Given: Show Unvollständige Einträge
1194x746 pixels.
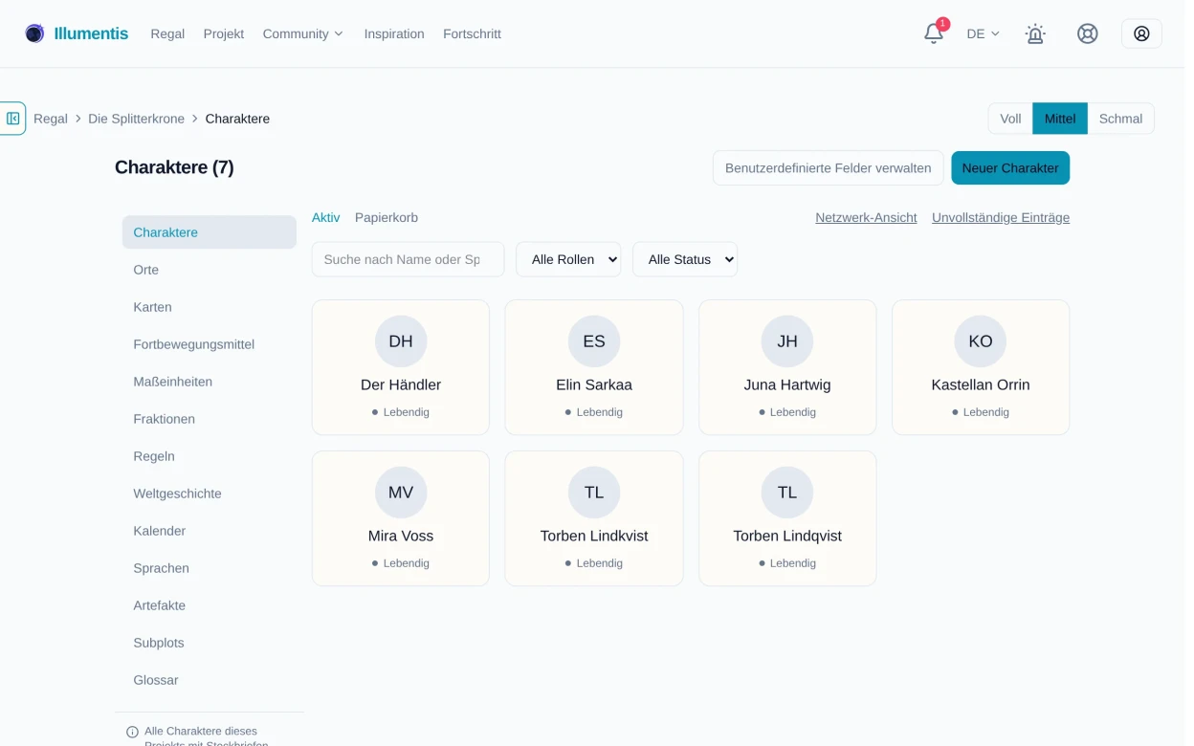Looking at the screenshot, I should (x=1001, y=217).
